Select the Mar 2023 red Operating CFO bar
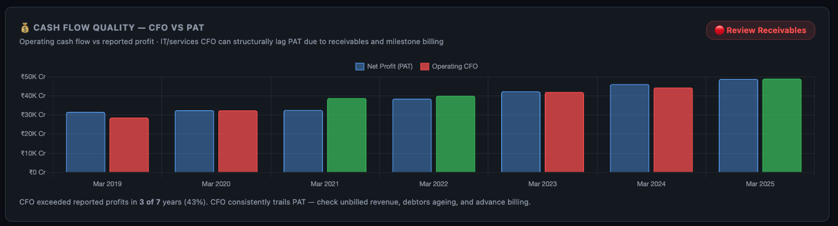 (x=564, y=132)
